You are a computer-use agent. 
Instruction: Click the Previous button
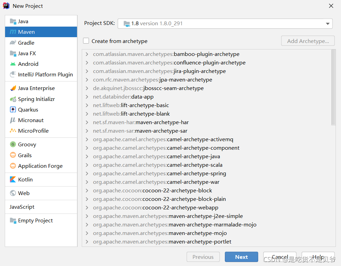point(203,257)
